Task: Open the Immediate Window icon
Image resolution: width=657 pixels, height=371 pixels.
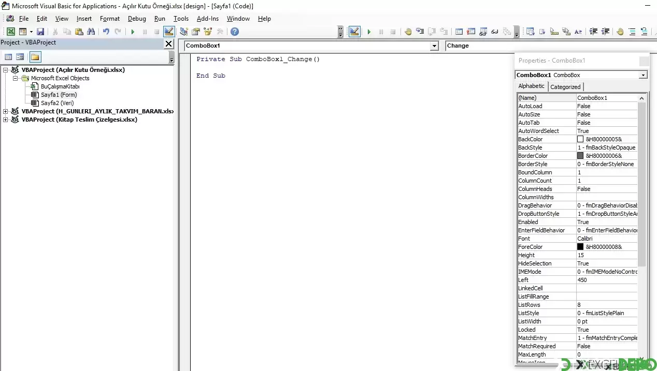Action: [471, 32]
